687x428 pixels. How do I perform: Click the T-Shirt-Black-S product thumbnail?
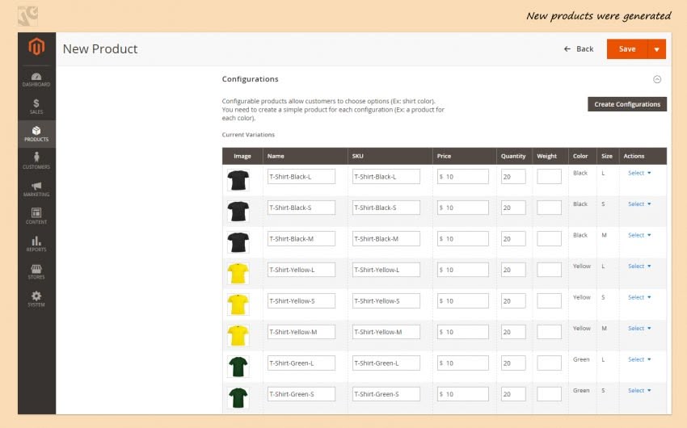[238, 212]
